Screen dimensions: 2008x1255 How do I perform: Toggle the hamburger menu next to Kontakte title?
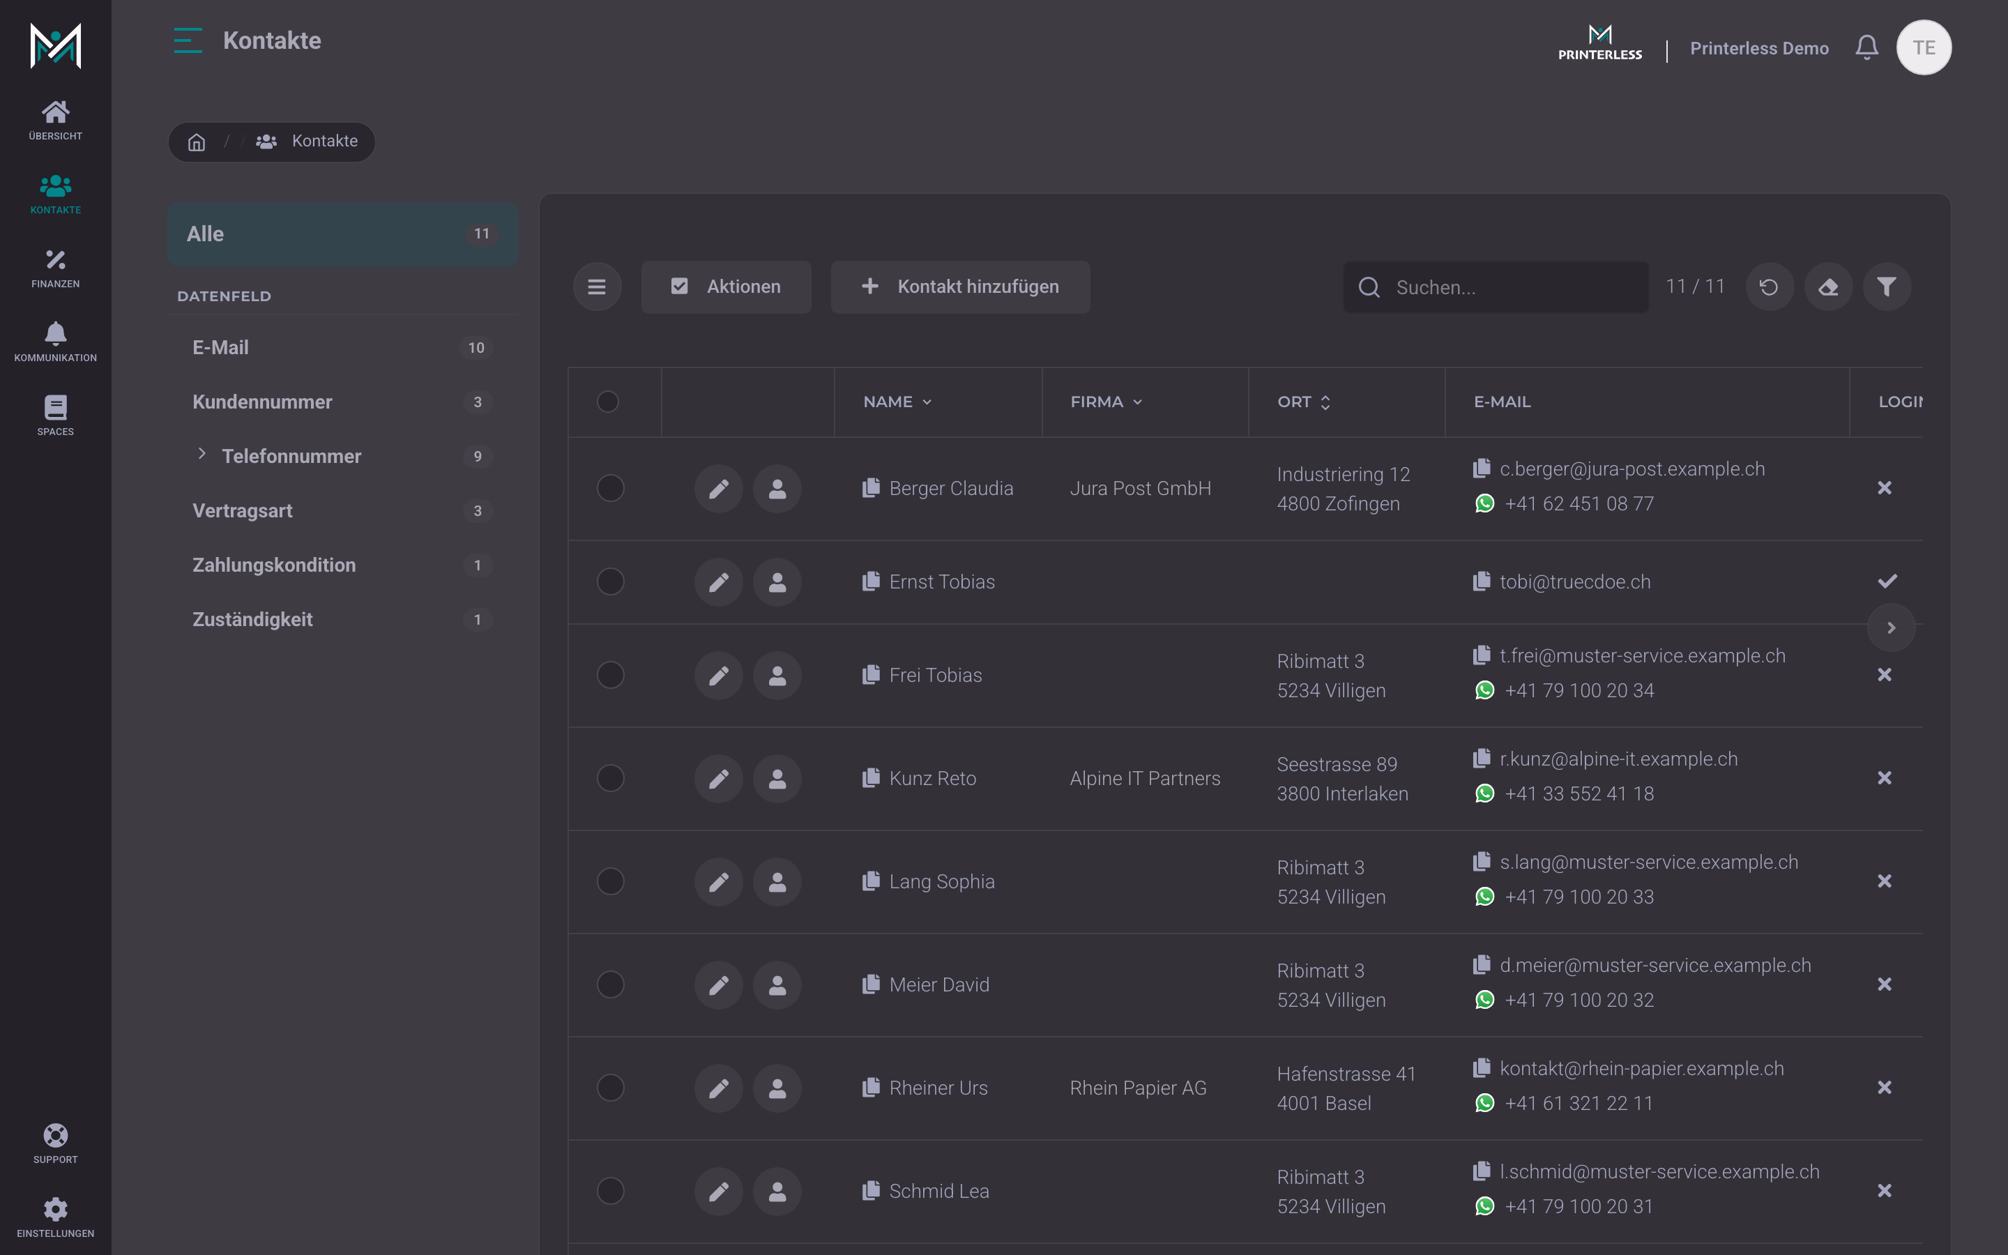[x=188, y=40]
